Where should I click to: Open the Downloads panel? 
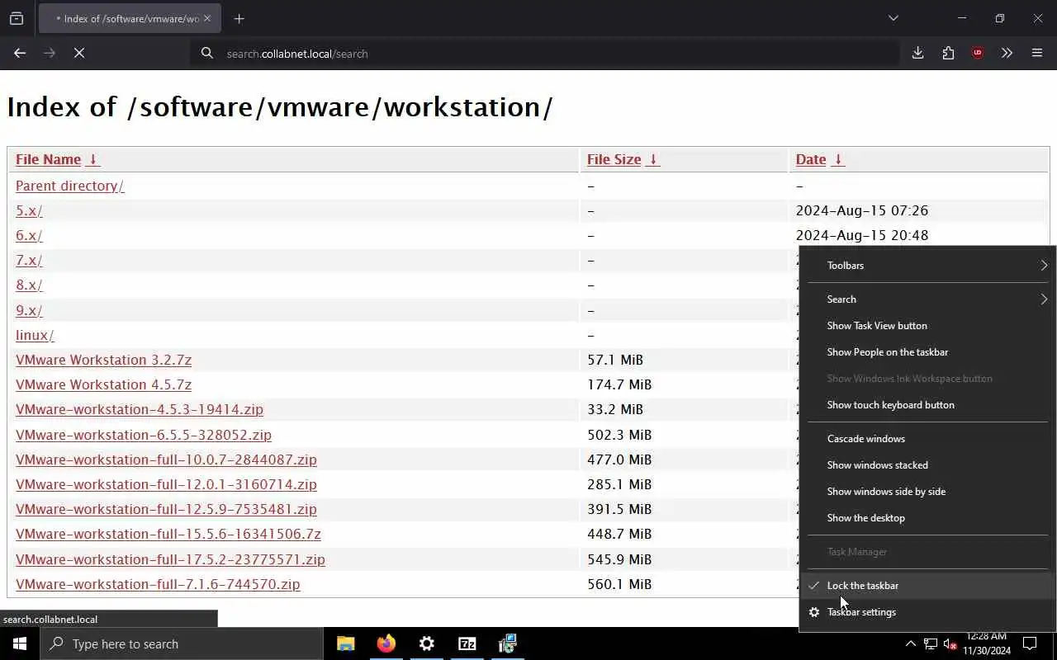tap(917, 53)
